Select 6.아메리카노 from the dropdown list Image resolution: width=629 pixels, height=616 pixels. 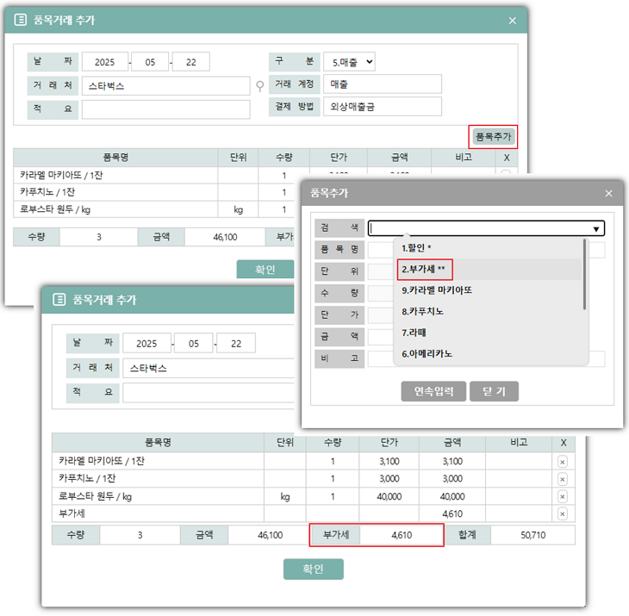pos(489,354)
